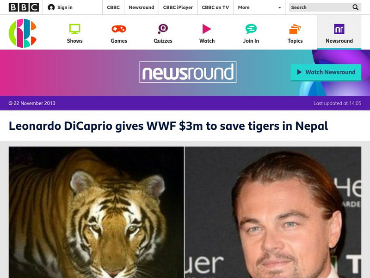Select the purple Newsround nr icon

[x=339, y=29]
